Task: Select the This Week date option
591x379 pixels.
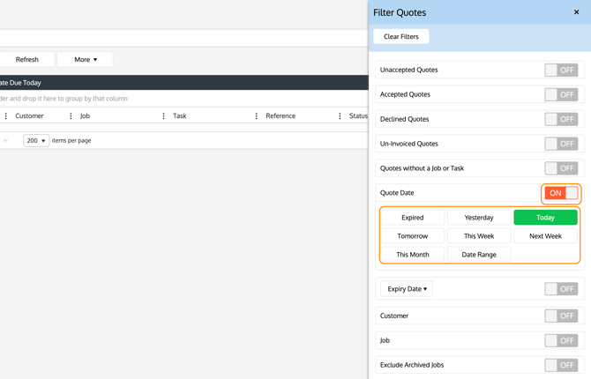Action: pyautogui.click(x=479, y=236)
